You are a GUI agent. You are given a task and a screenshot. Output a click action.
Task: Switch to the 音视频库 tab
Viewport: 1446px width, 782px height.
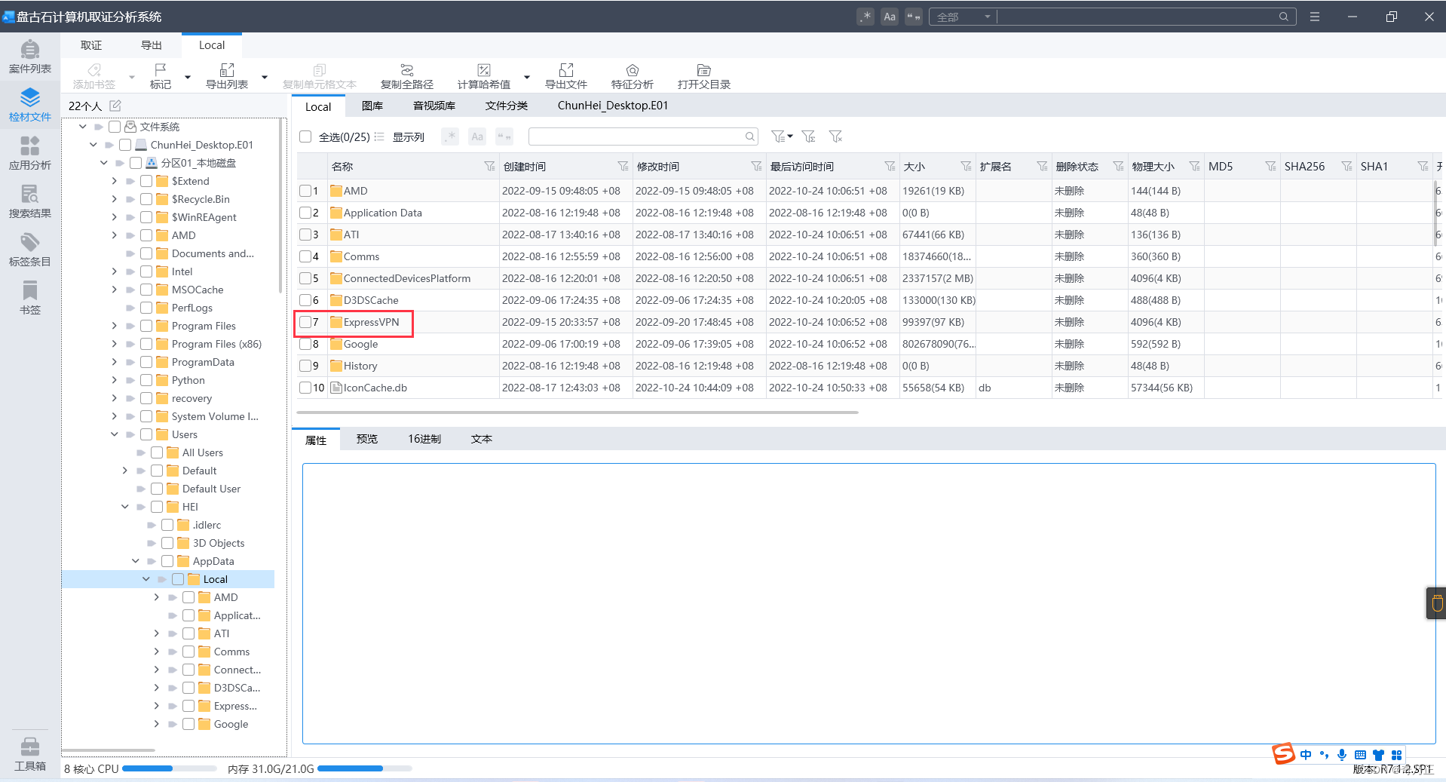[434, 106]
